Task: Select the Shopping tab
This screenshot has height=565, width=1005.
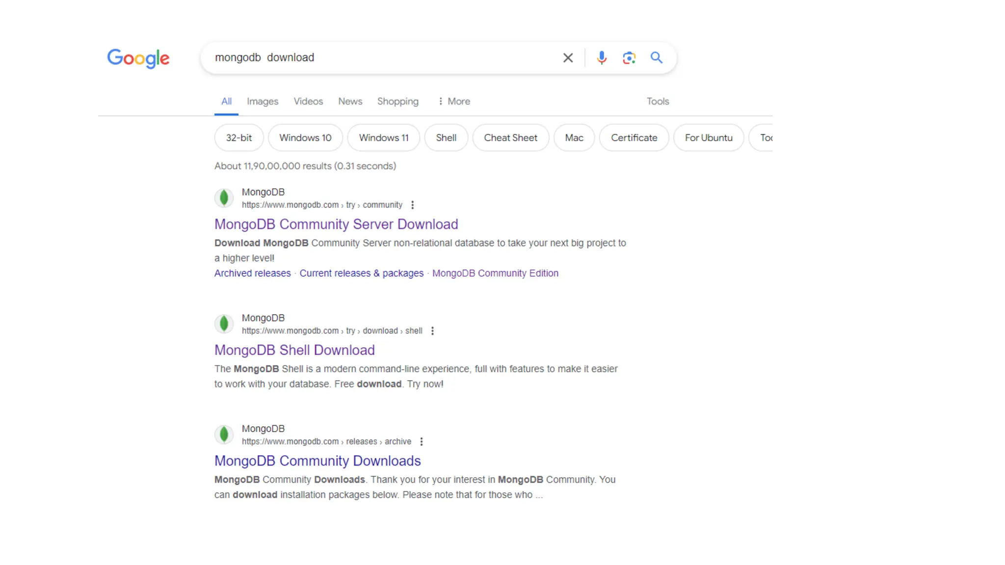Action: (x=397, y=102)
